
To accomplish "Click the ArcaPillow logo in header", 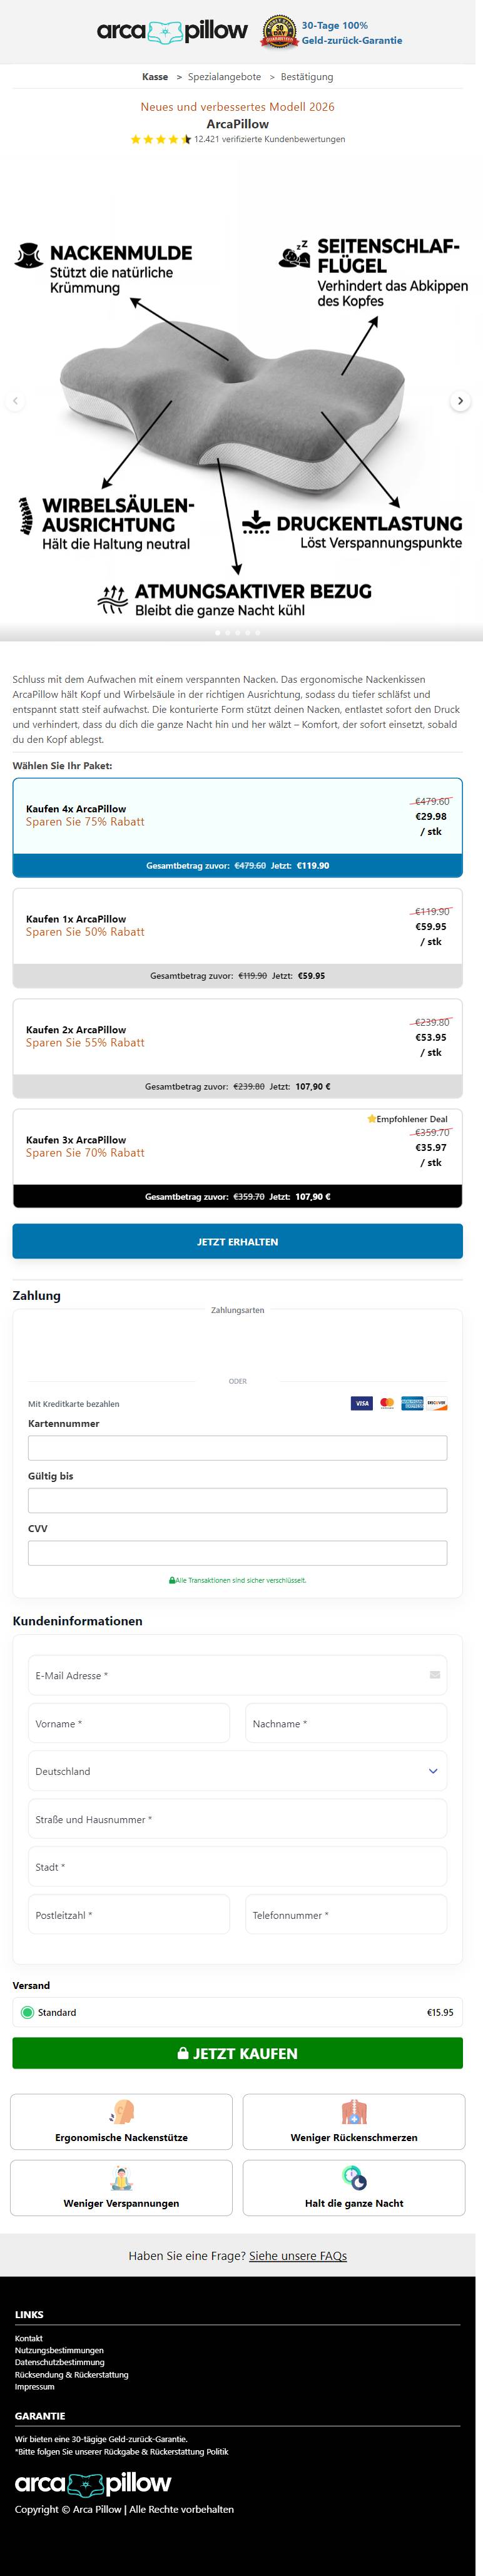I will [x=172, y=32].
